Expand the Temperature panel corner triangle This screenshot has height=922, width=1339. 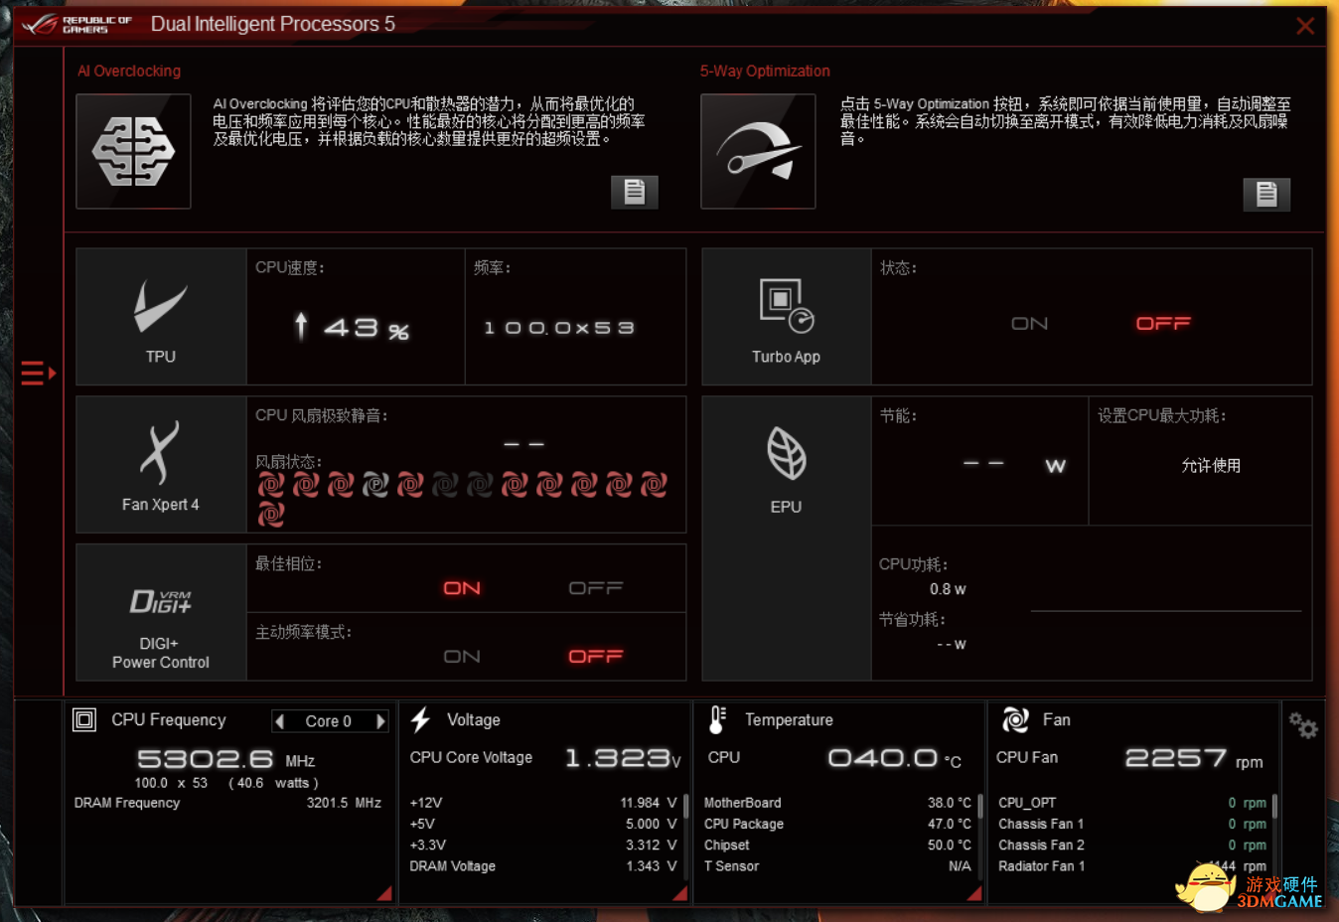pos(974,893)
